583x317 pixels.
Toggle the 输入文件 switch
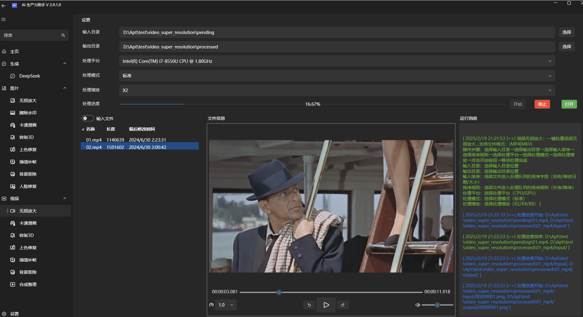click(88, 118)
